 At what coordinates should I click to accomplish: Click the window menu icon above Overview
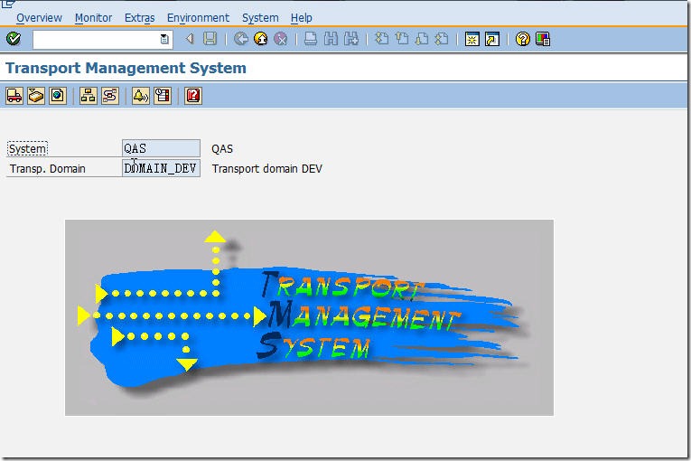click(8, 4)
